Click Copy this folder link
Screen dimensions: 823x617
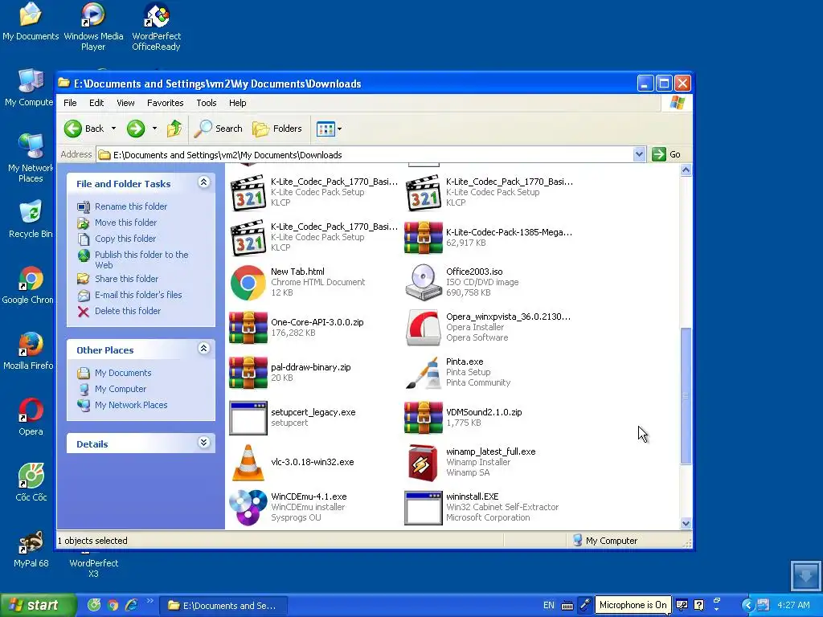[125, 239]
